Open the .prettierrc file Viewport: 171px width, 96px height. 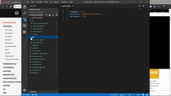pyautogui.click(x=35, y=48)
